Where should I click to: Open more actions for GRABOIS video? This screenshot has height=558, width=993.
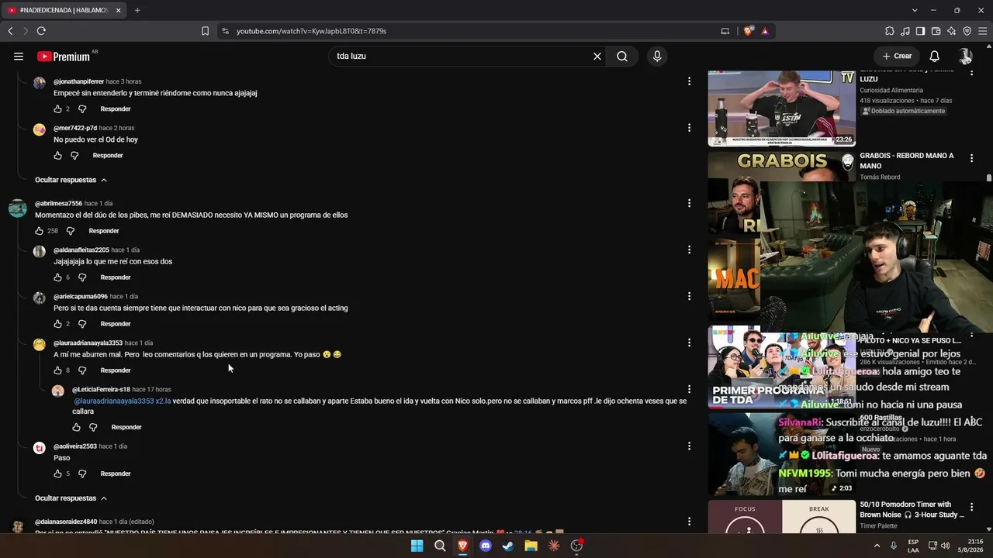[971, 158]
